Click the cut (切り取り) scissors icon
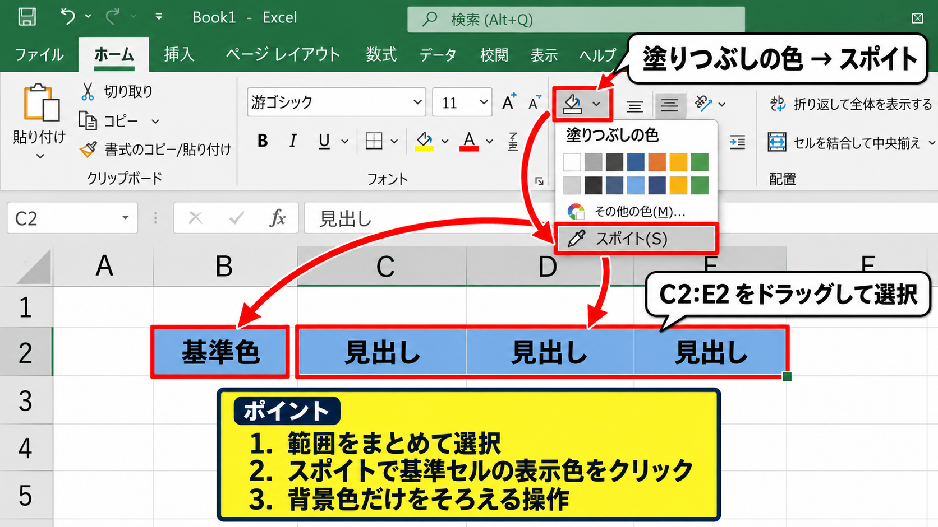Screen dimensions: 938x527 click(88, 91)
